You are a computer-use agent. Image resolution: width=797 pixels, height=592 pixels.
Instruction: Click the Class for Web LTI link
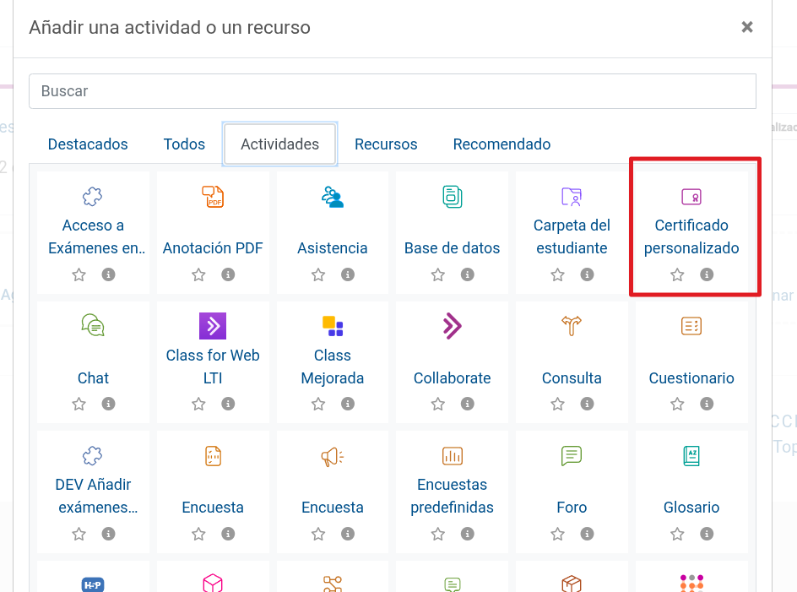213,367
